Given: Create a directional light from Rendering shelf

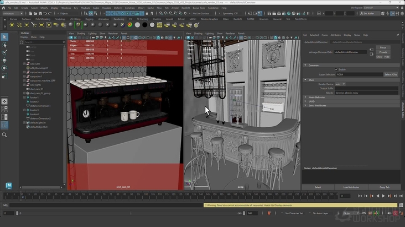Looking at the screenshot, I should pos(19,25).
